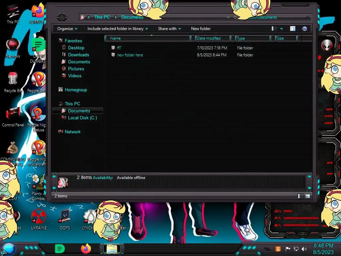341x256 pixels.
Task: Select Homegroup in the navigation pane
Action: coord(76,90)
